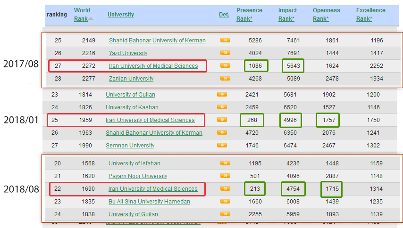
Task: Open Bu Ali Sina University Hamedan link
Action: [x=149, y=202]
